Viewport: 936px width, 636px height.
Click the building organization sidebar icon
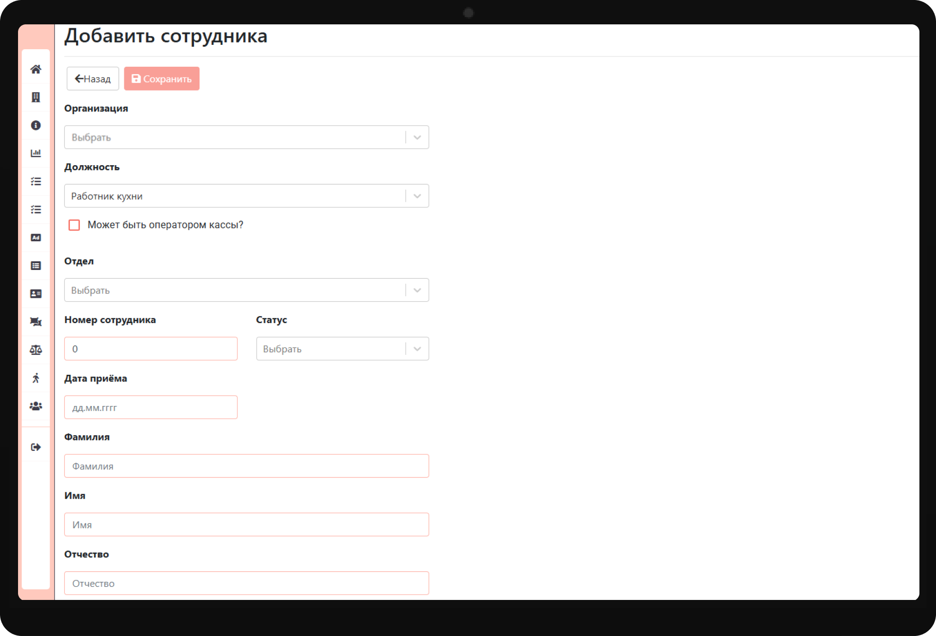click(x=36, y=97)
